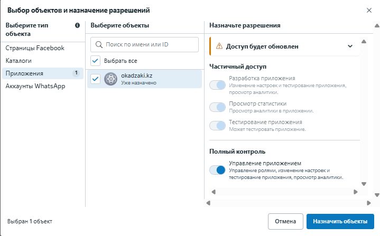Click the info icon beside object type header

78,25
